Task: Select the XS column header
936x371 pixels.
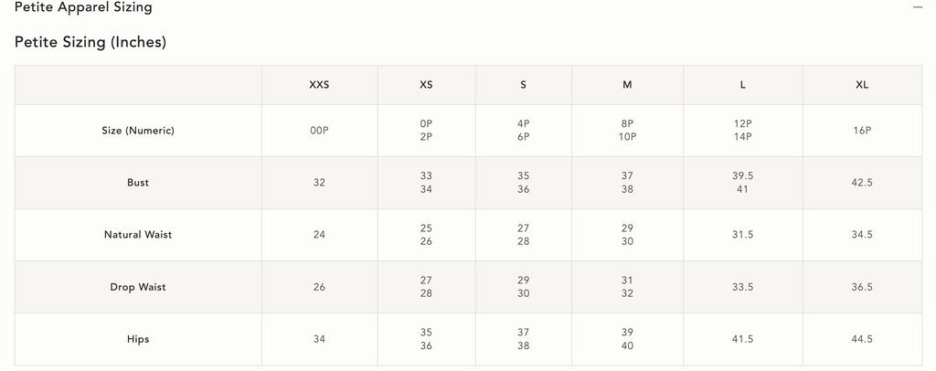Action: coord(426,85)
